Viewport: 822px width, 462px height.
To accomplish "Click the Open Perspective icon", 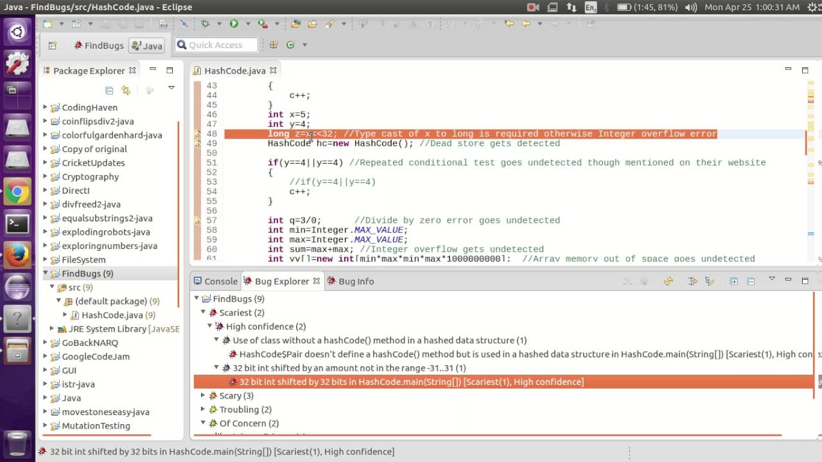I will 53,46.
